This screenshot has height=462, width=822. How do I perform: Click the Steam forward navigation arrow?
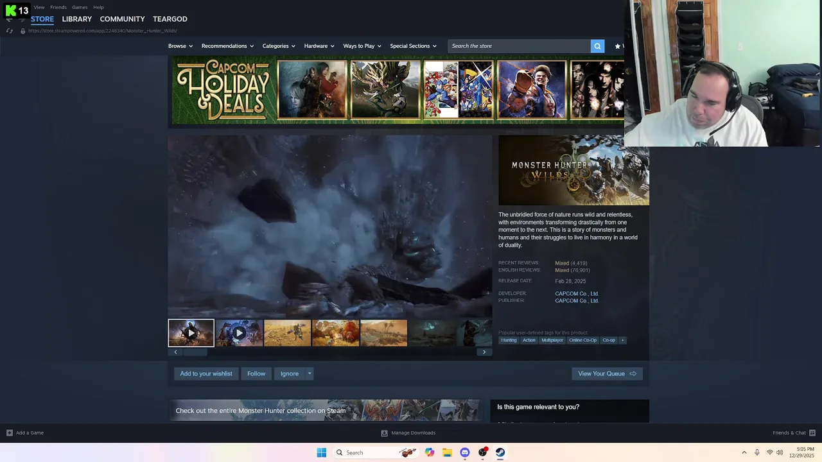(x=21, y=20)
